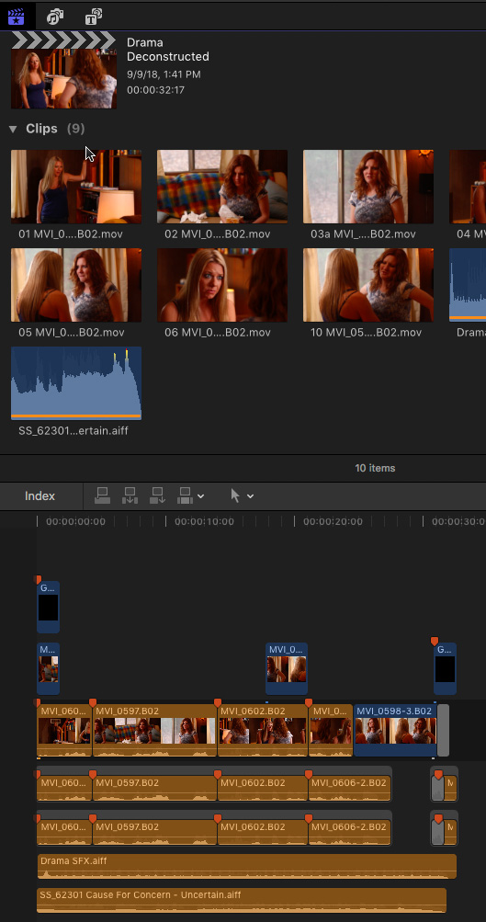Viewport: 486px width, 922px height.
Task: Select MVI_0598-3.B02 clip in primary storyline
Action: tap(395, 731)
